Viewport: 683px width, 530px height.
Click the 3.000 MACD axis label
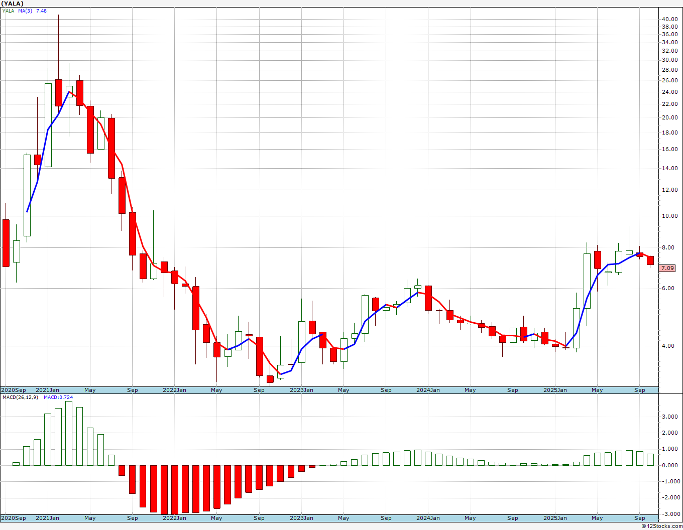coord(671,417)
